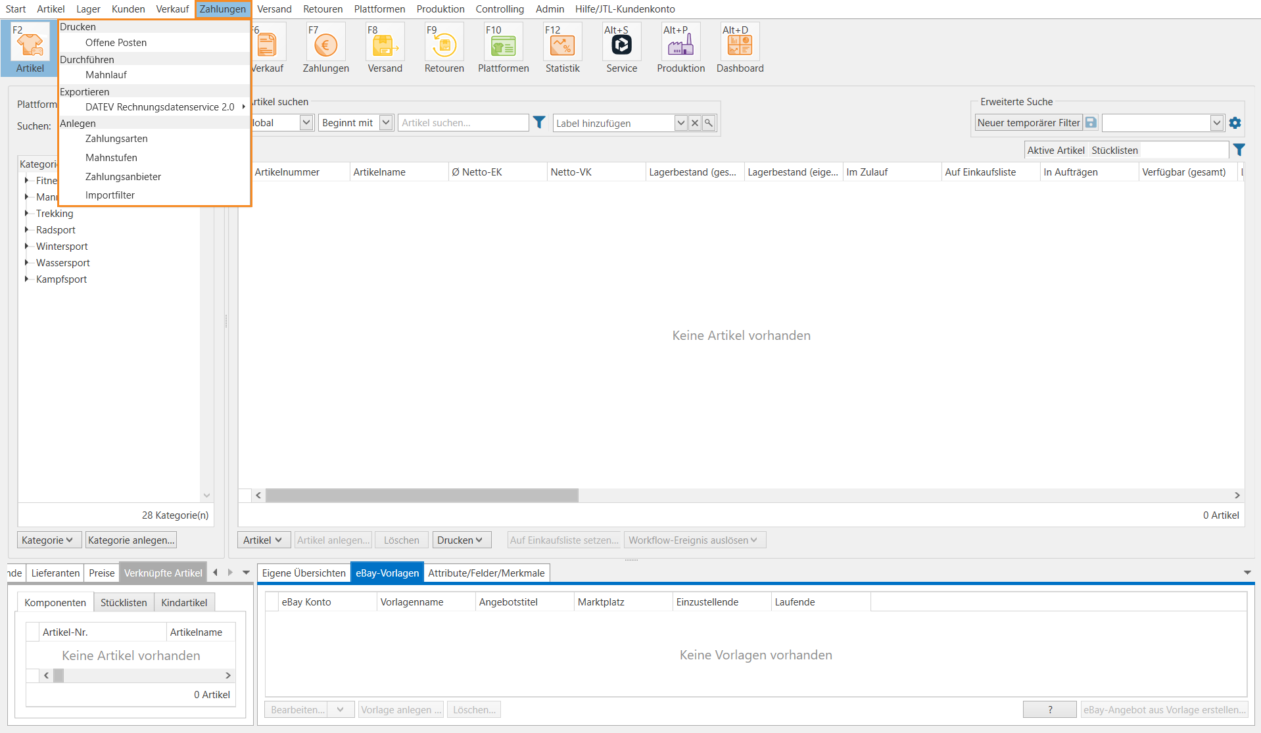The height and width of the screenshot is (733, 1261).
Task: Click the 'Kategorie anlegen...' button
Action: click(x=131, y=540)
